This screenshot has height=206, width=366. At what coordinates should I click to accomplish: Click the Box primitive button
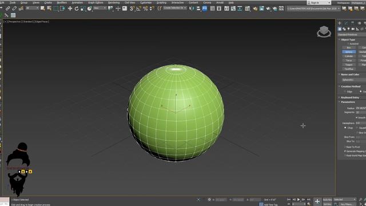(x=349, y=47)
